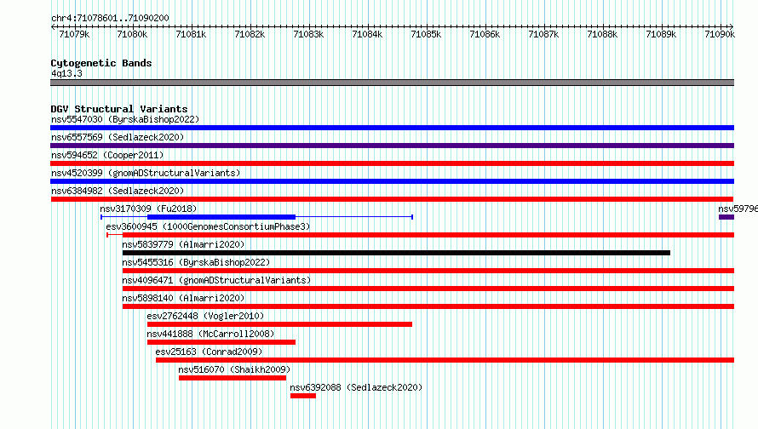The width and height of the screenshot is (758, 429).
Task: Click the 71089k ruler tick label
Action: pos(661,34)
